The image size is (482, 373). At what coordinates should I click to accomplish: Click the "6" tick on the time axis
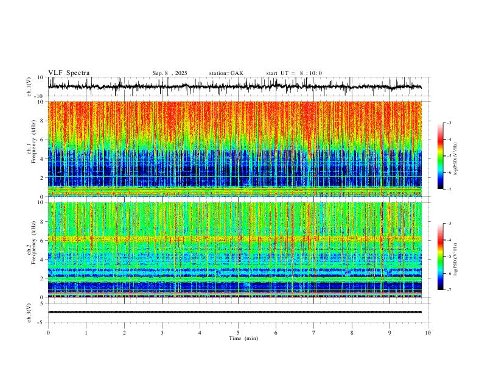(x=276, y=333)
